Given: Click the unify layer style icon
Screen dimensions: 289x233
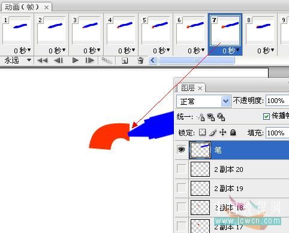Looking at the screenshot, I should [x=221, y=117].
